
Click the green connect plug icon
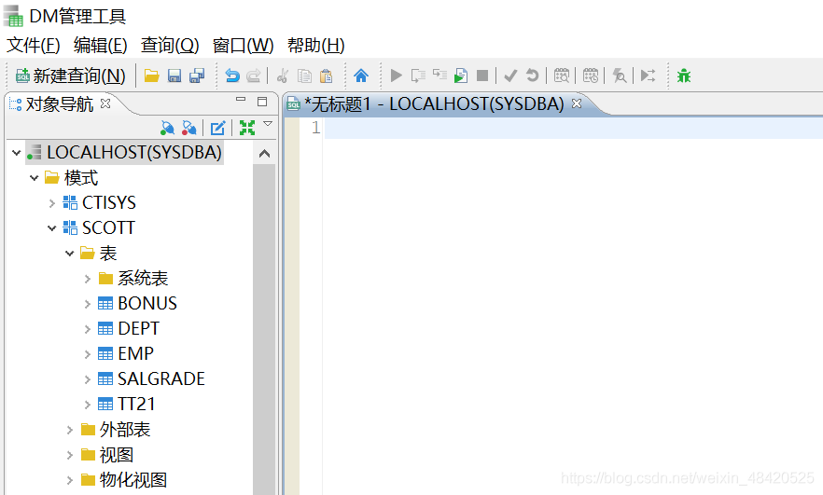167,128
